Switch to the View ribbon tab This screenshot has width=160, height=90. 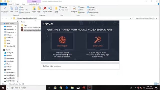(23, 4)
